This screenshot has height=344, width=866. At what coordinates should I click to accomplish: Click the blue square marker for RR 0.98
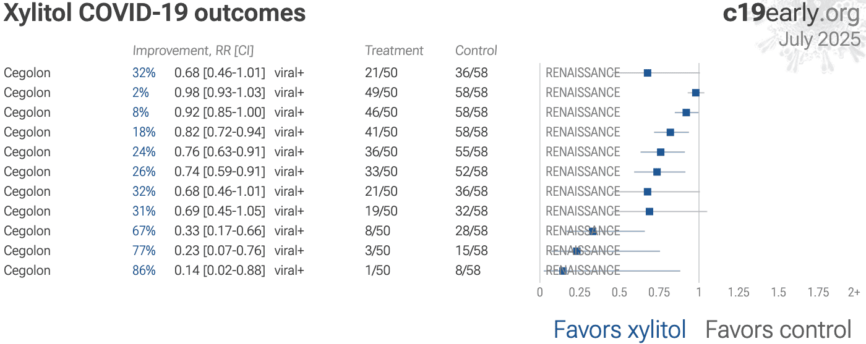click(x=696, y=93)
